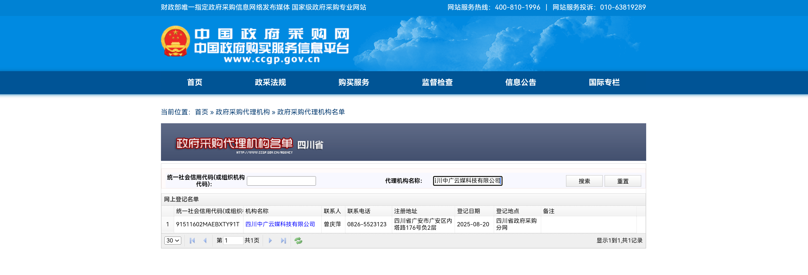Go to next page arrow

pos(270,240)
